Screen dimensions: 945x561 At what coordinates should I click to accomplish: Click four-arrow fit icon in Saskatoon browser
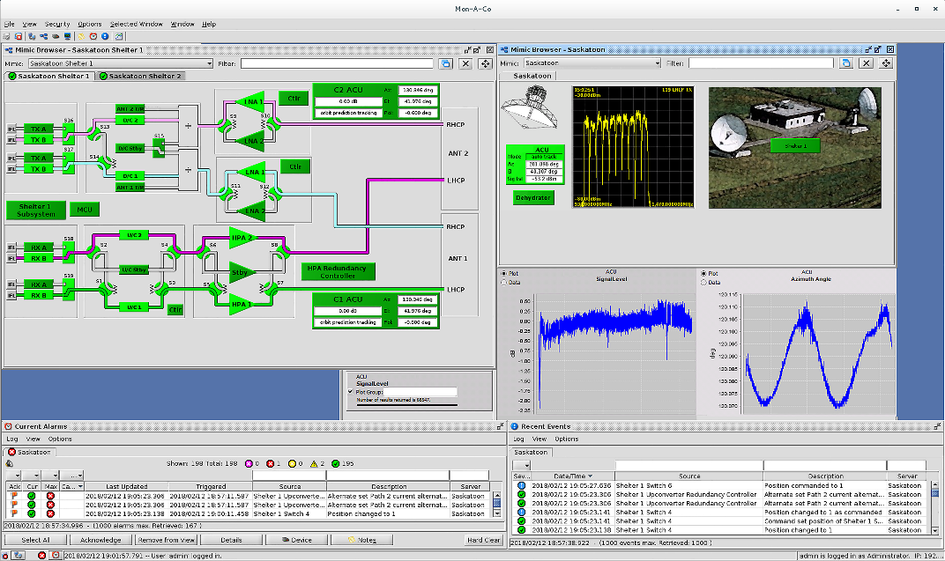click(x=885, y=63)
